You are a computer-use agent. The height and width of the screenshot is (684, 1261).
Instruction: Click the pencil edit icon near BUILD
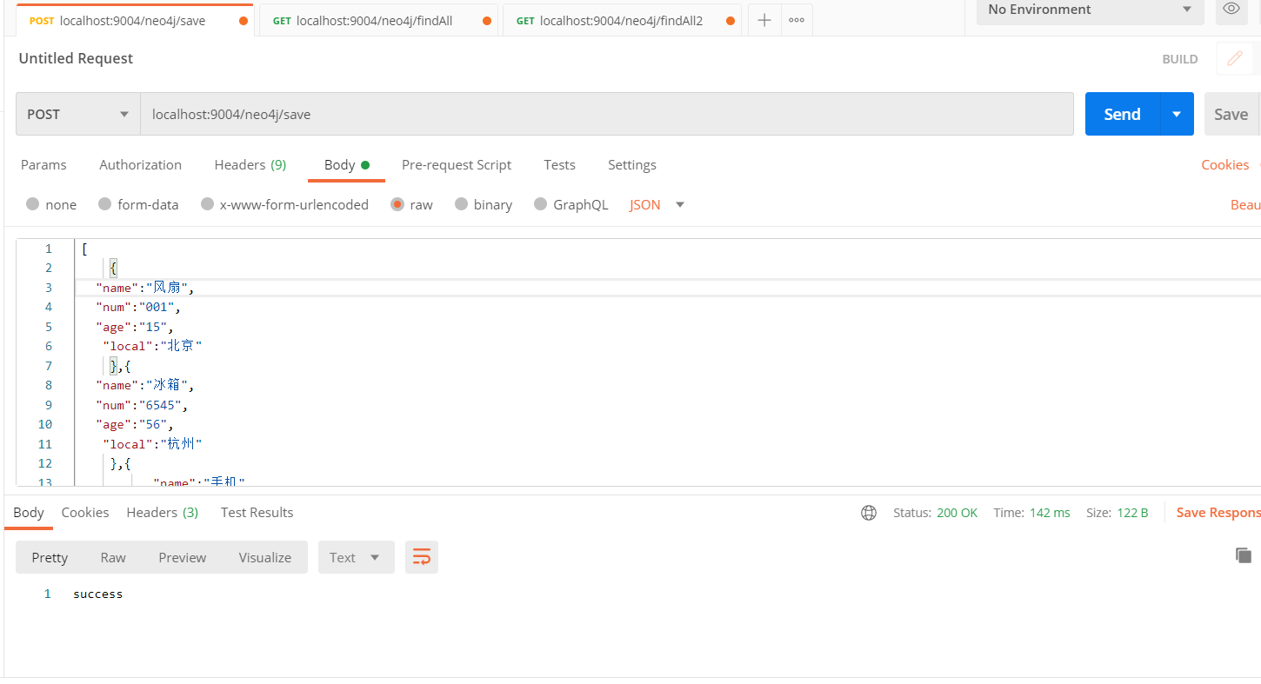pos(1234,59)
